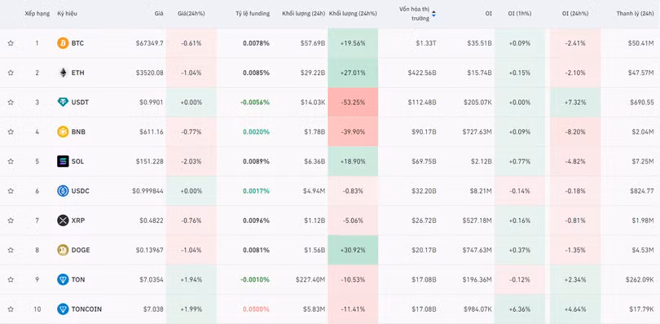This screenshot has width=660, height=324.
Task: Open the USDC symbol link
Action: click(x=80, y=191)
